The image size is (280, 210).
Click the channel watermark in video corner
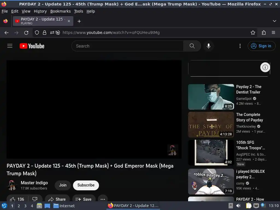click(x=173, y=150)
